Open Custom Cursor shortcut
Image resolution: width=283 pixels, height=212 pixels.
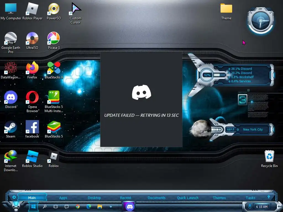[75, 13]
